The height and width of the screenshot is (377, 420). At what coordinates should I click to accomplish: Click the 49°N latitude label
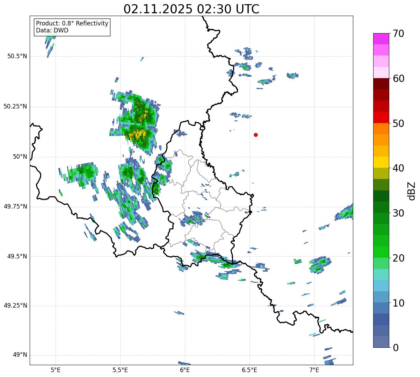pyautogui.click(x=20, y=355)
